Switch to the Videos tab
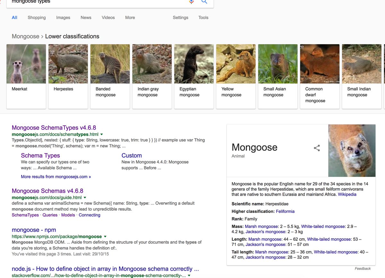The width and height of the screenshot is (385, 278). 108,18
